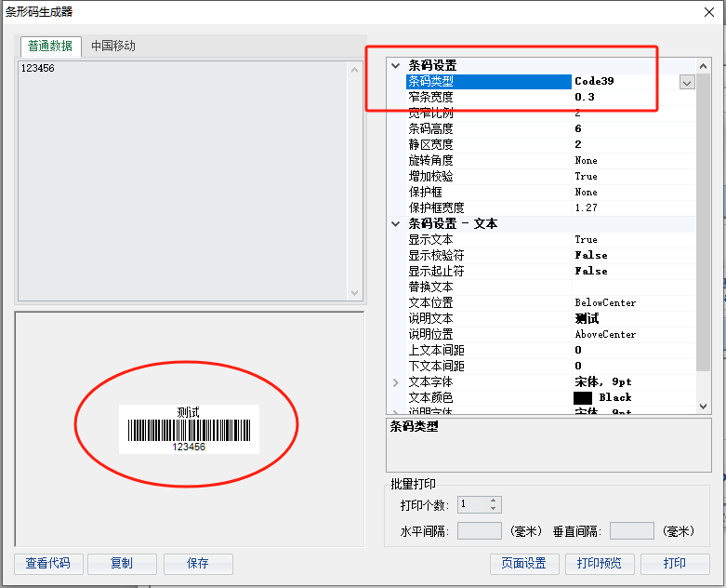This screenshot has height=588, width=726.
Task: Click the 显示校验符 value False
Action: [591, 255]
